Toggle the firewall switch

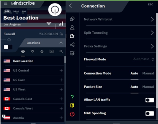(x=8, y=47)
